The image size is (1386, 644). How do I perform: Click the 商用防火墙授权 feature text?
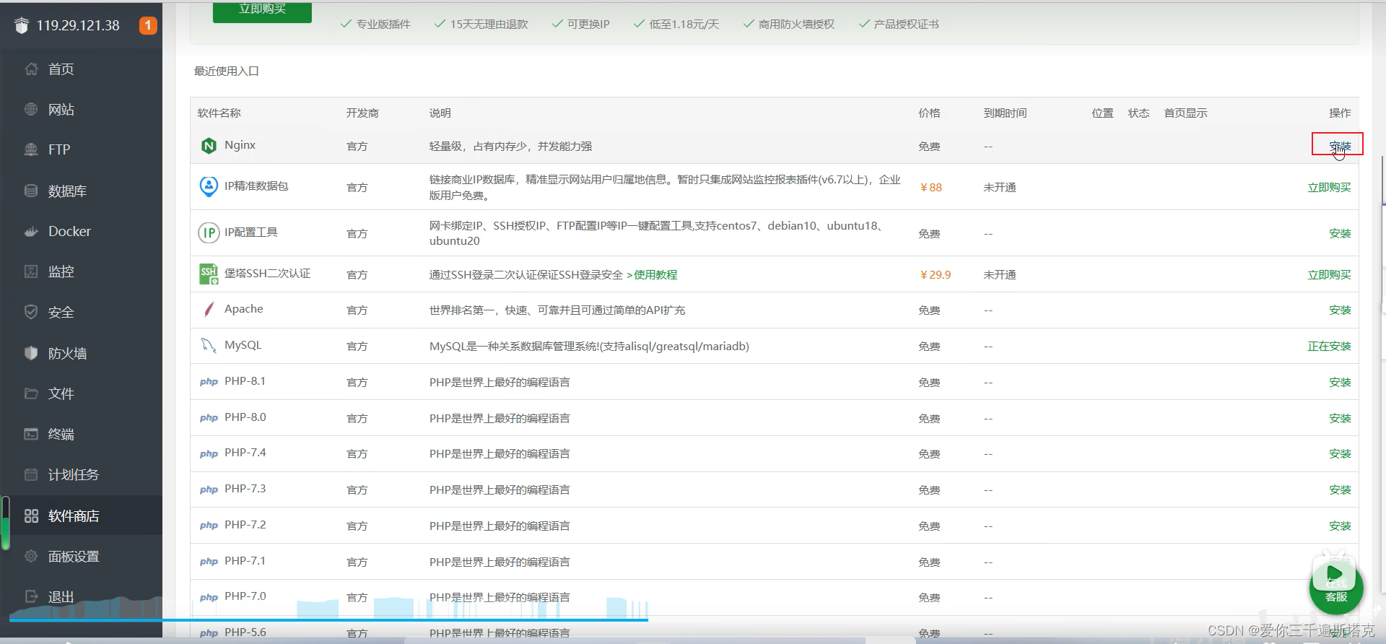(x=796, y=24)
